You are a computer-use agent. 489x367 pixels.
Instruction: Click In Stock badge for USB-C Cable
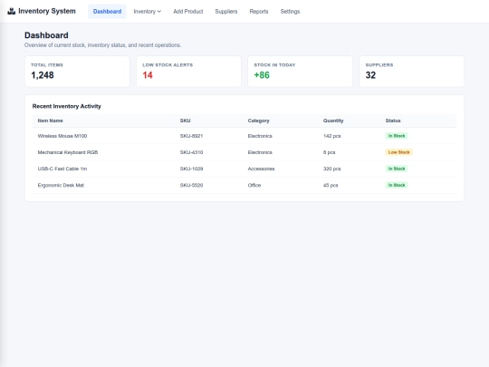(x=397, y=169)
